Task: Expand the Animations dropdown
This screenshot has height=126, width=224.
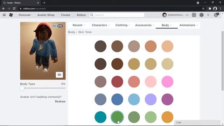Action: click(189, 25)
